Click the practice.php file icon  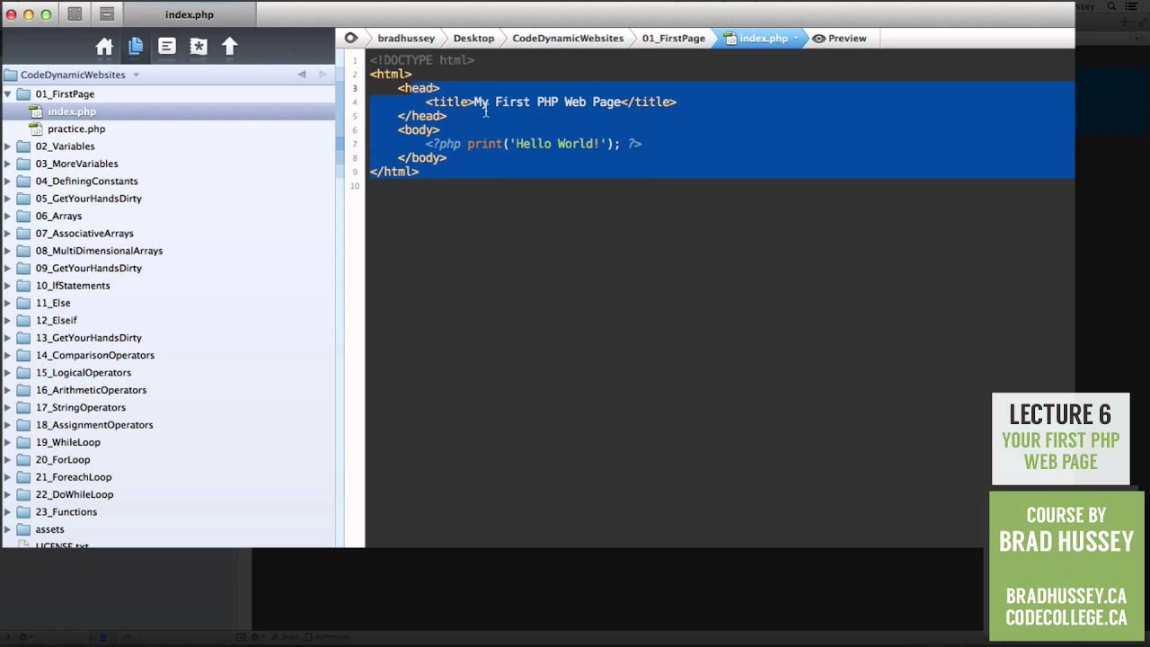click(36, 129)
